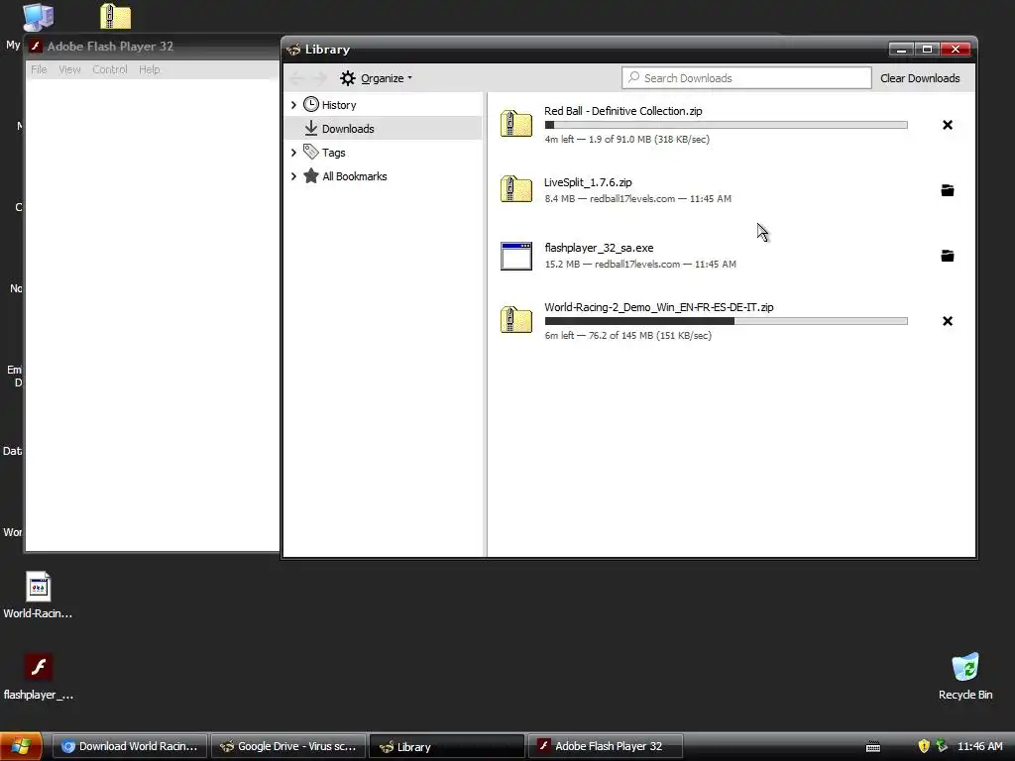Screen dimensions: 1015x761
Task: Click the Red Ball download progress bar
Action: pos(726,125)
